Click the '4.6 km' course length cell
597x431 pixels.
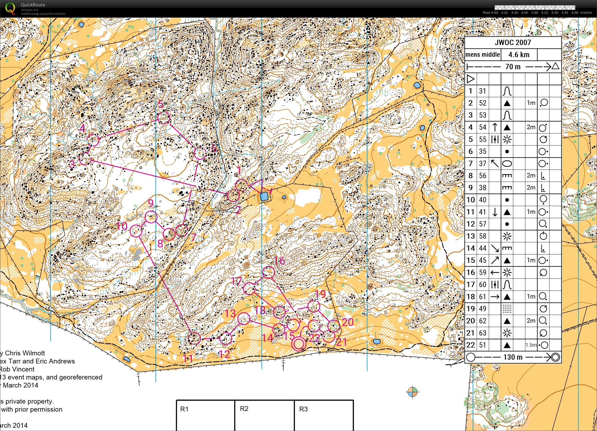pos(519,55)
